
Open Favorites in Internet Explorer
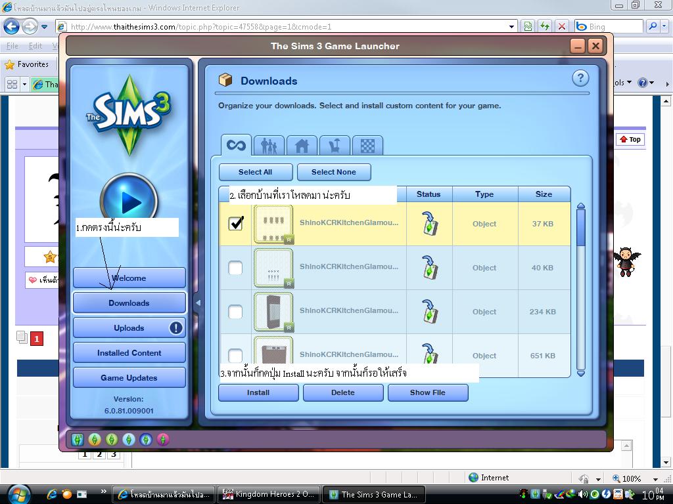pos(26,64)
